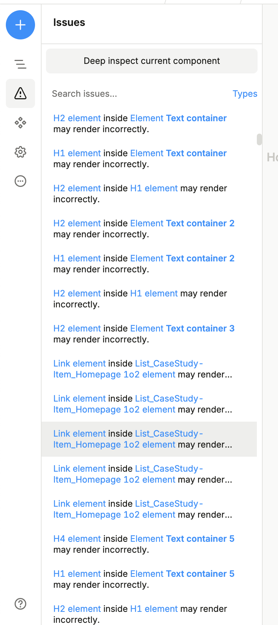Click Deep inspect current component button

click(x=152, y=61)
